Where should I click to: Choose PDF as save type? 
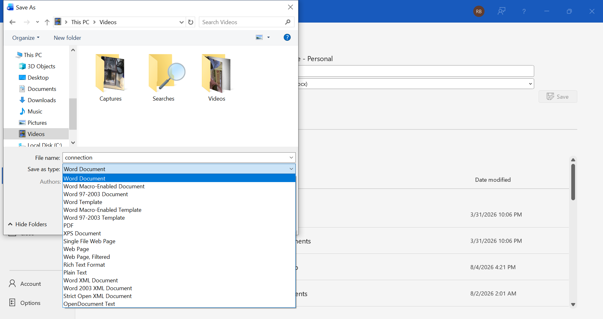coord(179,226)
